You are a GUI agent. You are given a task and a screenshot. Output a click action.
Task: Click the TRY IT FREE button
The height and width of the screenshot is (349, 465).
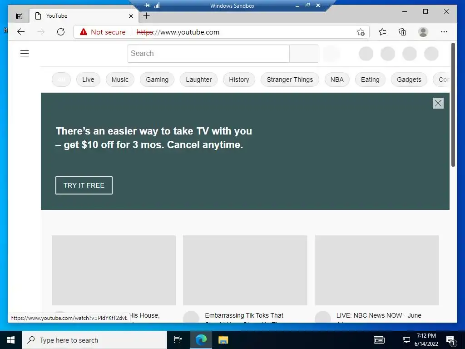pyautogui.click(x=84, y=185)
